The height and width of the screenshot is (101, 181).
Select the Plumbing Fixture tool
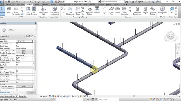coord(90,11)
